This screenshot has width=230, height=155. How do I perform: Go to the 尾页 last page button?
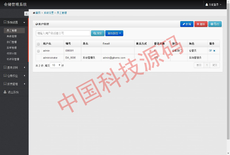215,65
